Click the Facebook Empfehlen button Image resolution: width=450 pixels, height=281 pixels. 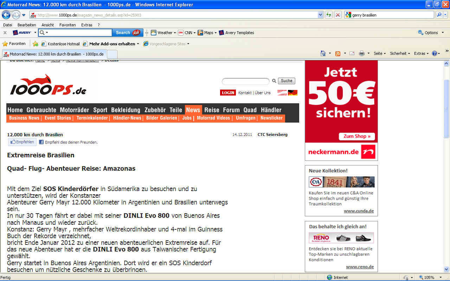[22, 142]
